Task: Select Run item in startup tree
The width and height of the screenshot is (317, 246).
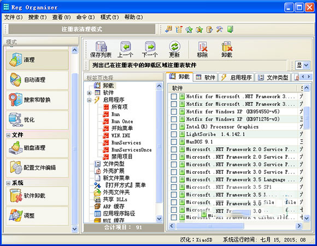Action: pos(116,114)
